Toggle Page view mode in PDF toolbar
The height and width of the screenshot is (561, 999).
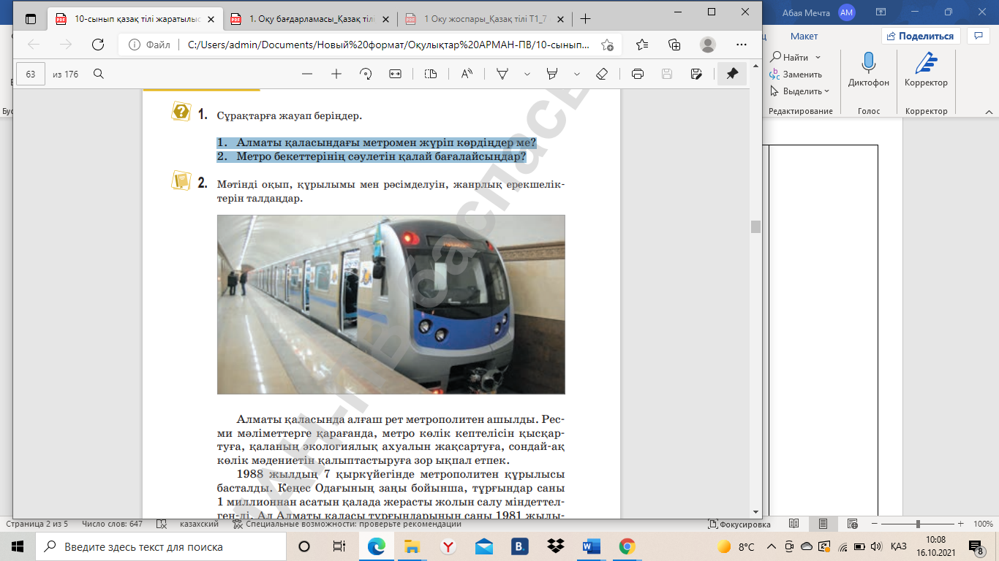pos(431,74)
